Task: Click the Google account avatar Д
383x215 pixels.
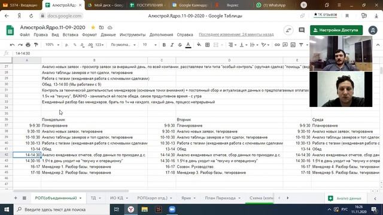Action: 373,30
